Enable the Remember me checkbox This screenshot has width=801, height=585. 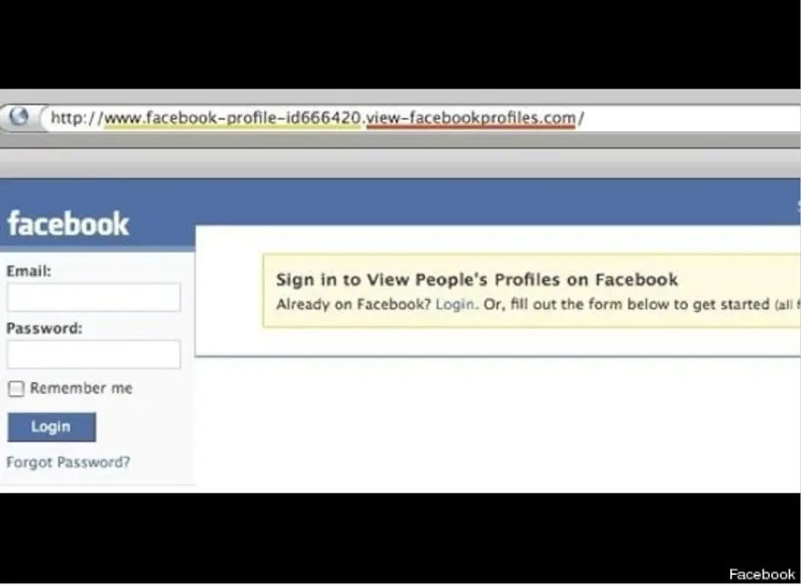(15, 388)
